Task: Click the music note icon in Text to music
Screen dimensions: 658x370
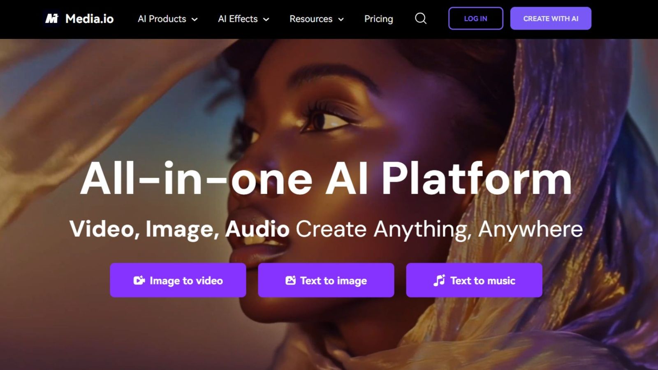Action: tap(439, 280)
